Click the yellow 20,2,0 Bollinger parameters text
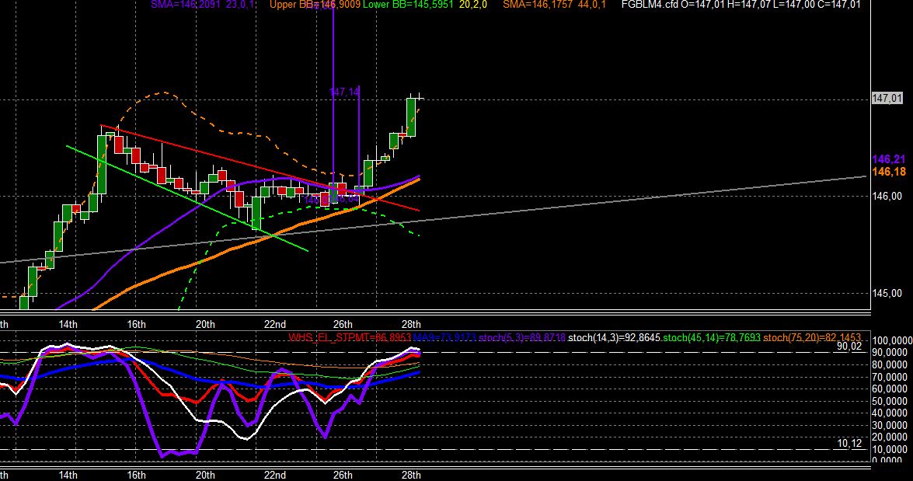This screenshot has width=913, height=481. (472, 5)
